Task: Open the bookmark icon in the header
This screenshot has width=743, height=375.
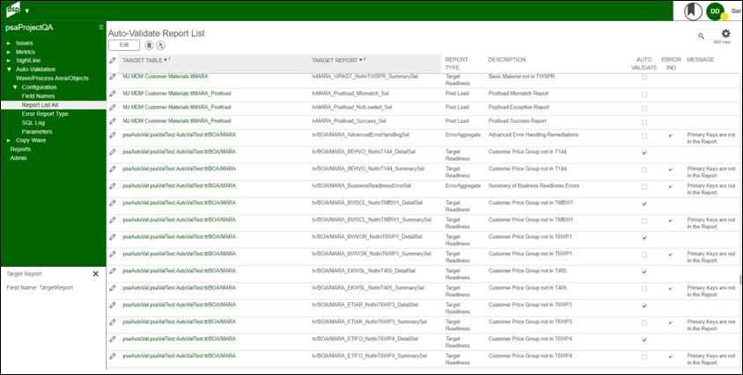Action: 693,11
